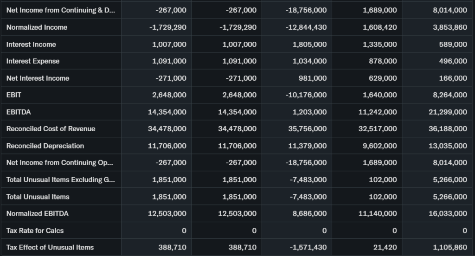The width and height of the screenshot is (475, 256).
Task: Select the Reconciled Depreciation value 9,602,000
Action: (x=379, y=146)
